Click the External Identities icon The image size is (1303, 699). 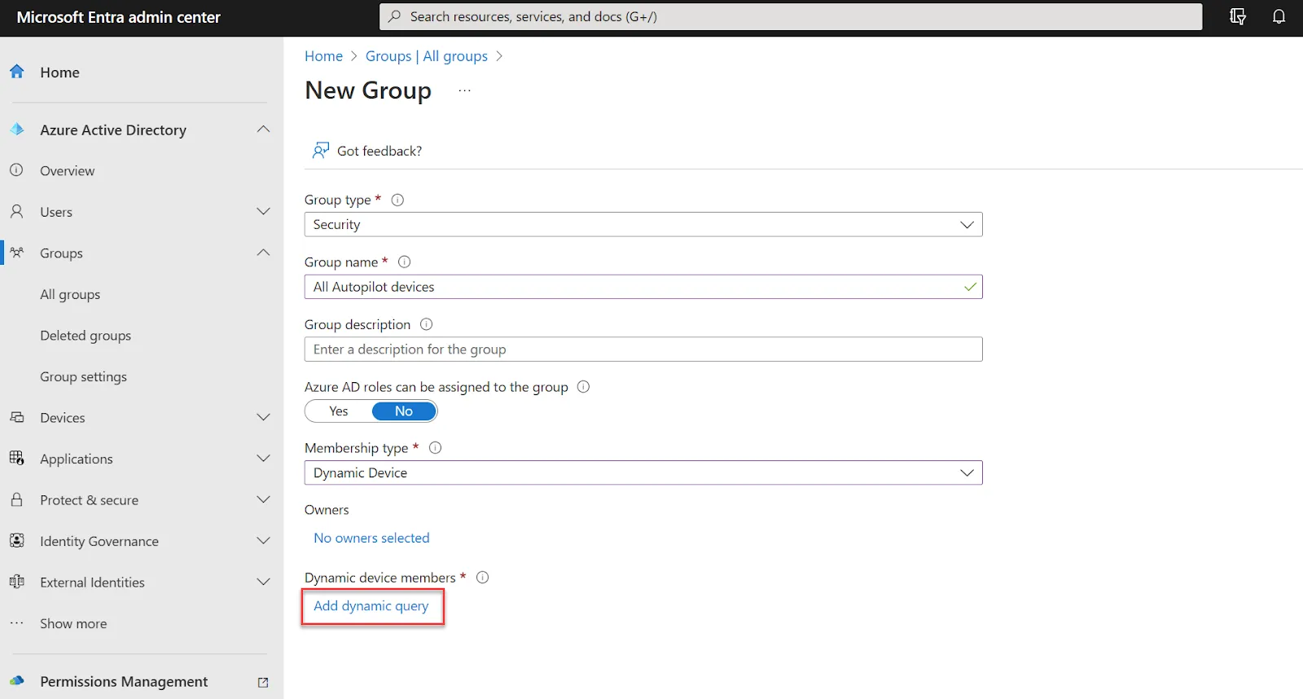point(16,582)
